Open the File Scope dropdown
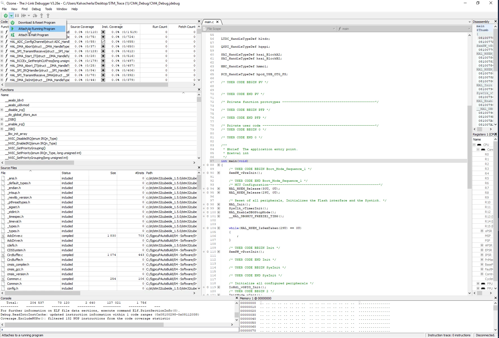 click(269, 29)
